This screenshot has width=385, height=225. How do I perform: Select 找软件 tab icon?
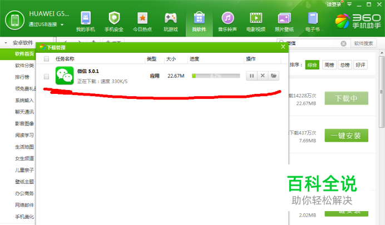(199, 18)
